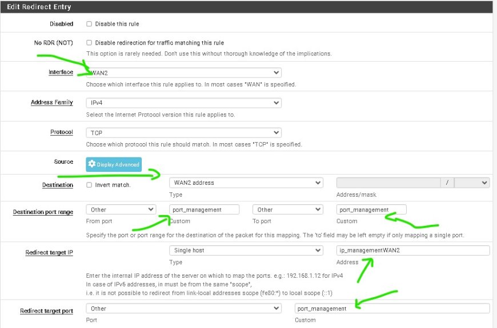Expand the Address Family IPv4 dropdown
Image resolution: width=497 pixels, height=328 pixels.
[183, 103]
